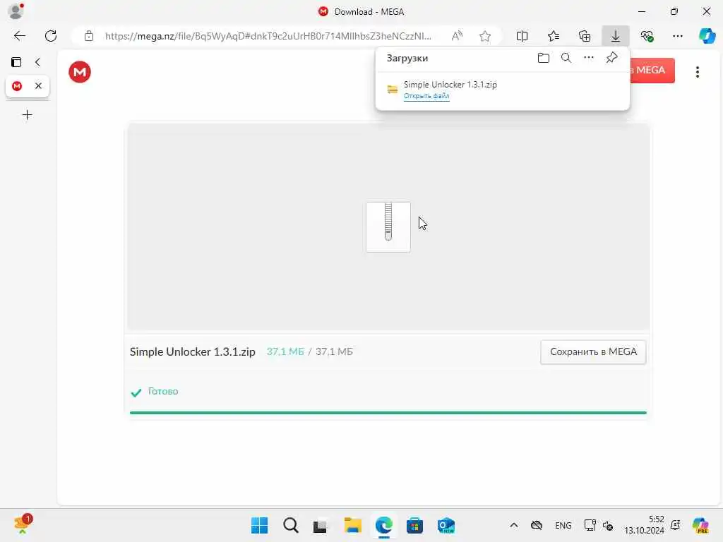Viewport: 723px width, 542px height.
Task: View site information lock icon
Action: click(89, 36)
